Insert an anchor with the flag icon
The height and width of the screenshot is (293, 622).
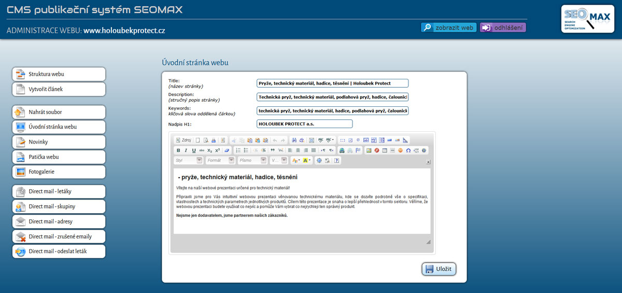pyautogui.click(x=358, y=150)
